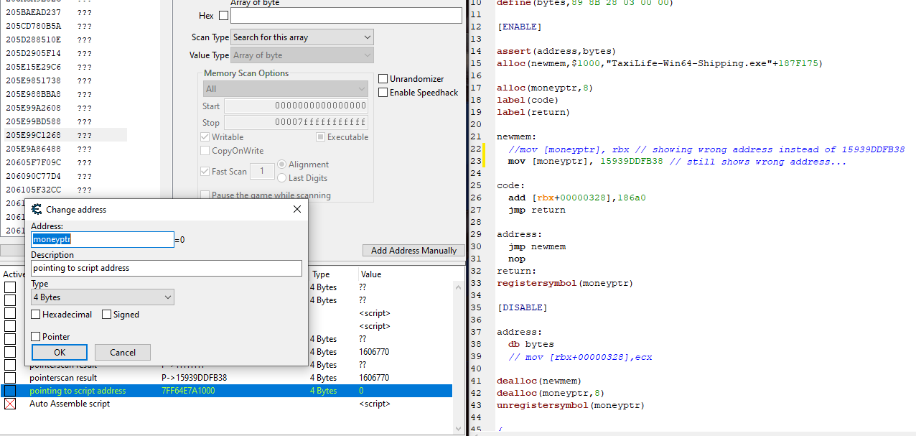Viewport: 916px width, 436px height.
Task: Click the Cheat Engine logo in the dialog title
Action: tap(37, 210)
